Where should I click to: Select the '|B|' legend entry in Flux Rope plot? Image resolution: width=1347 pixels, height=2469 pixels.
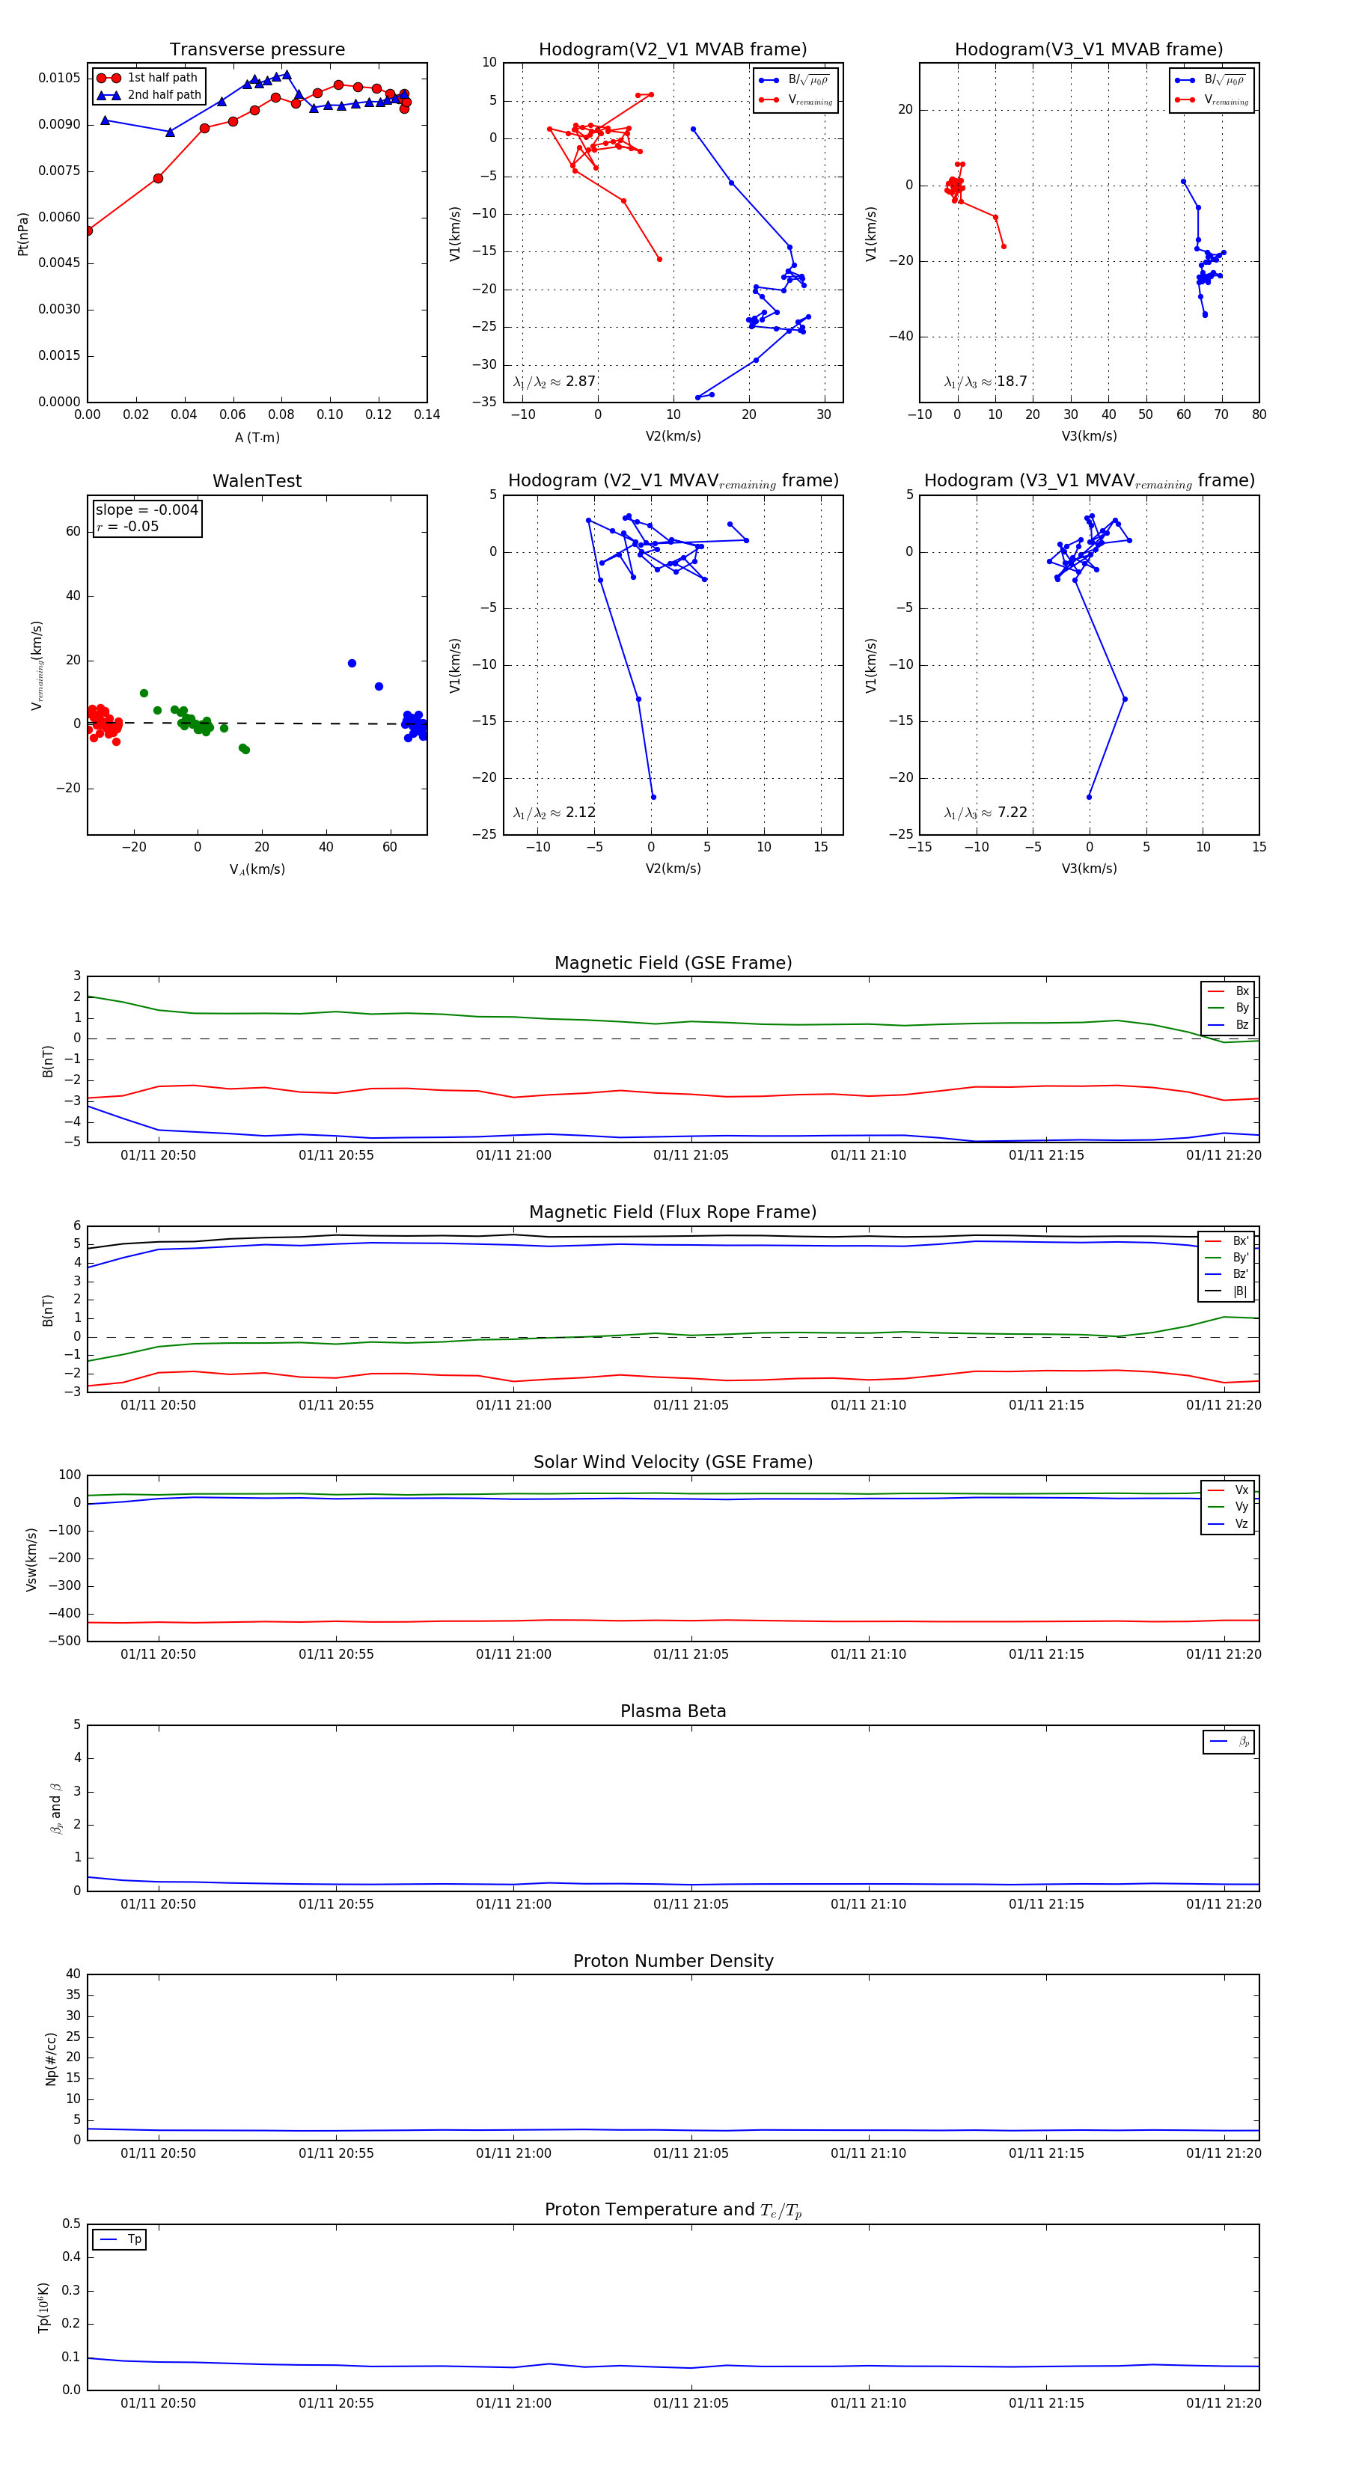1227,1291
